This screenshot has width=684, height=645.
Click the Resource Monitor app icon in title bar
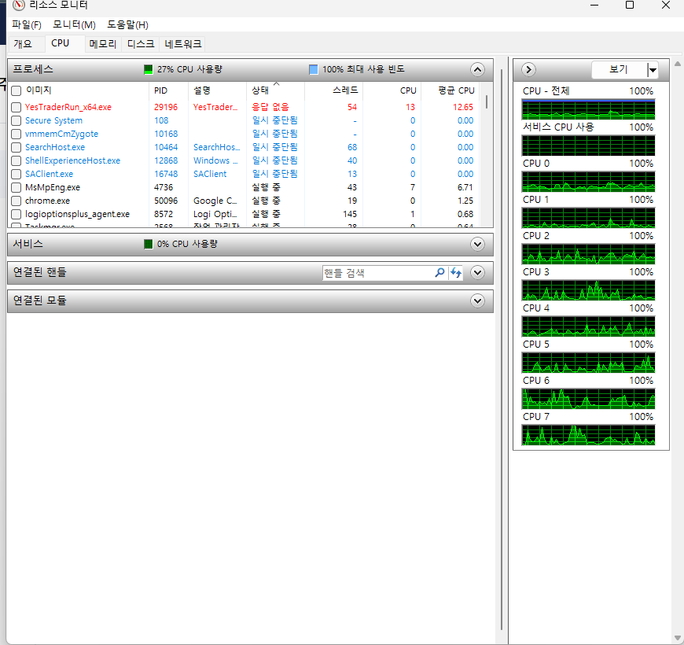click(x=18, y=6)
